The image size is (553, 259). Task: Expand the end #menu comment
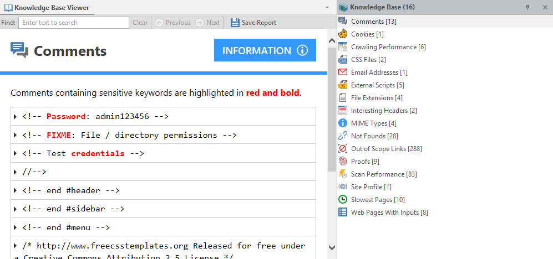(x=15, y=227)
